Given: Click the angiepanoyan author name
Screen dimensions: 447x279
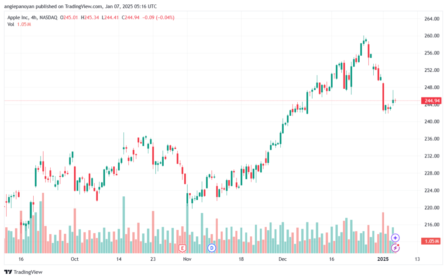Looking at the screenshot, I should [19, 6].
